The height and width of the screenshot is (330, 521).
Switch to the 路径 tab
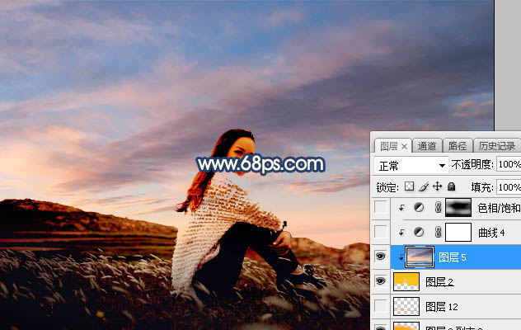point(458,146)
